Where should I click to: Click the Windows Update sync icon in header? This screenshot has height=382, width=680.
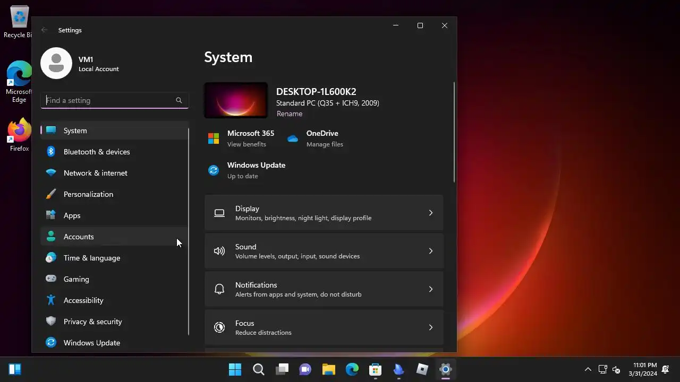pyautogui.click(x=214, y=170)
